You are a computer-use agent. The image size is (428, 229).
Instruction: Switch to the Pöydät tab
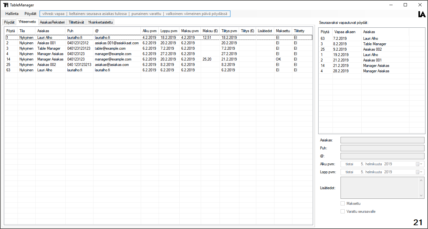point(9,22)
